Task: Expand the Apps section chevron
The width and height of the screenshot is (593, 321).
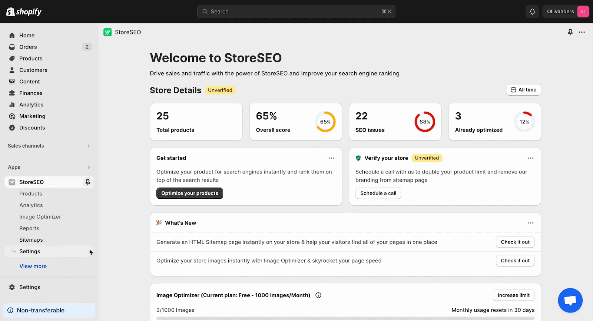Action: pyautogui.click(x=89, y=167)
